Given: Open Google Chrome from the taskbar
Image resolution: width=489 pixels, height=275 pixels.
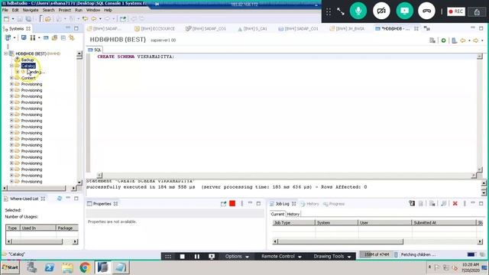Looking at the screenshot, I should (x=85, y=267).
